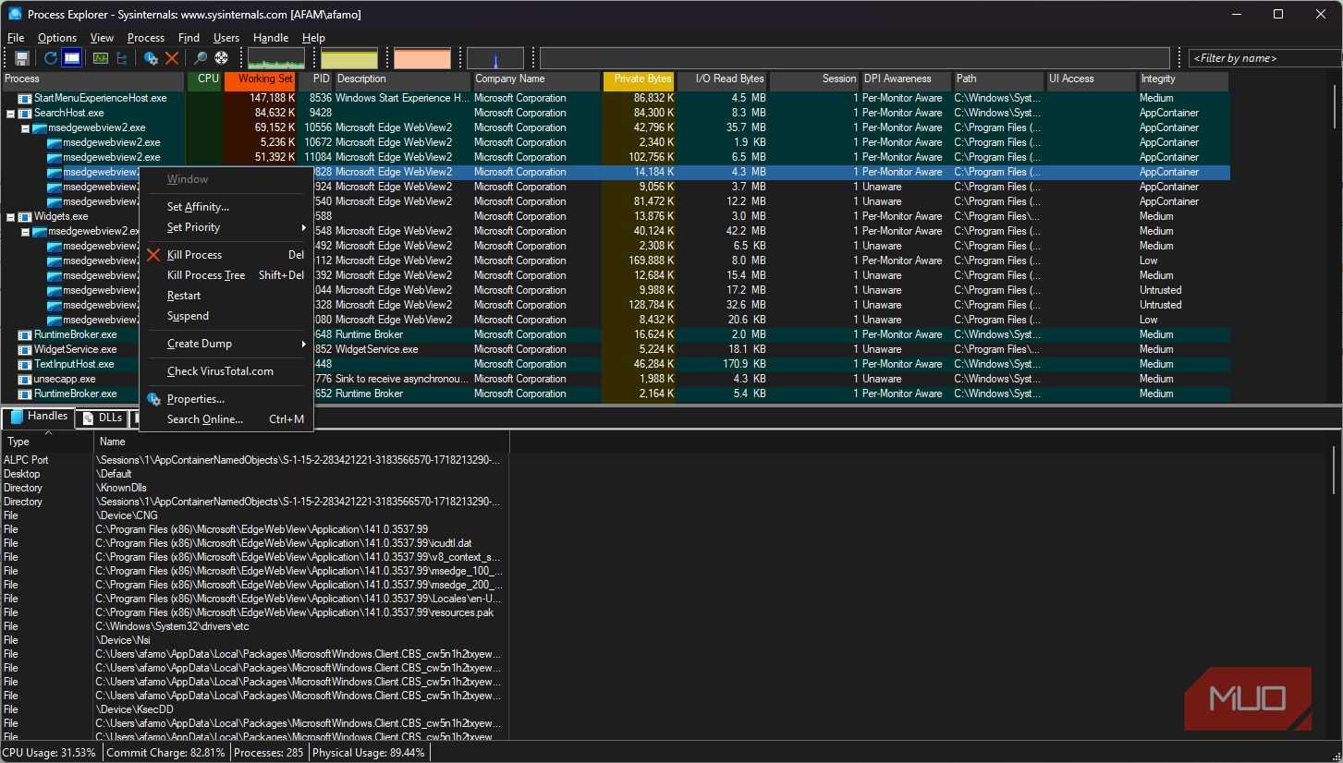Sort by the Private Bytes column header
The height and width of the screenshot is (763, 1343).
click(639, 80)
